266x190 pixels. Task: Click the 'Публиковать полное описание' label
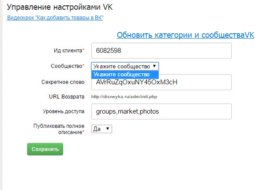(59, 129)
